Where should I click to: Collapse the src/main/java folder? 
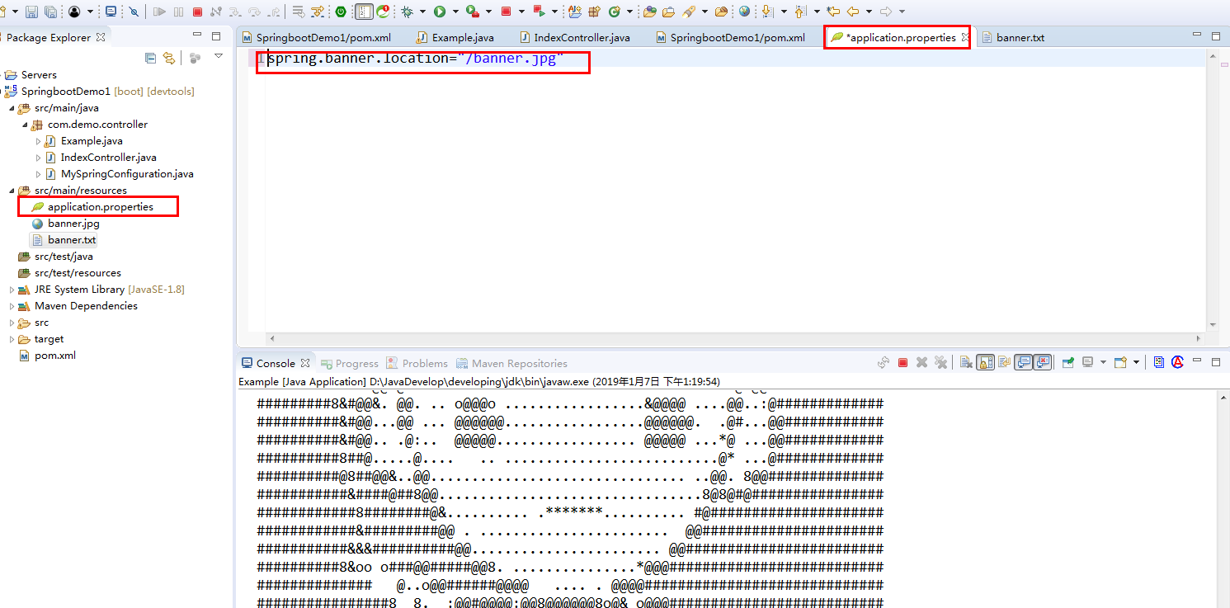12,108
